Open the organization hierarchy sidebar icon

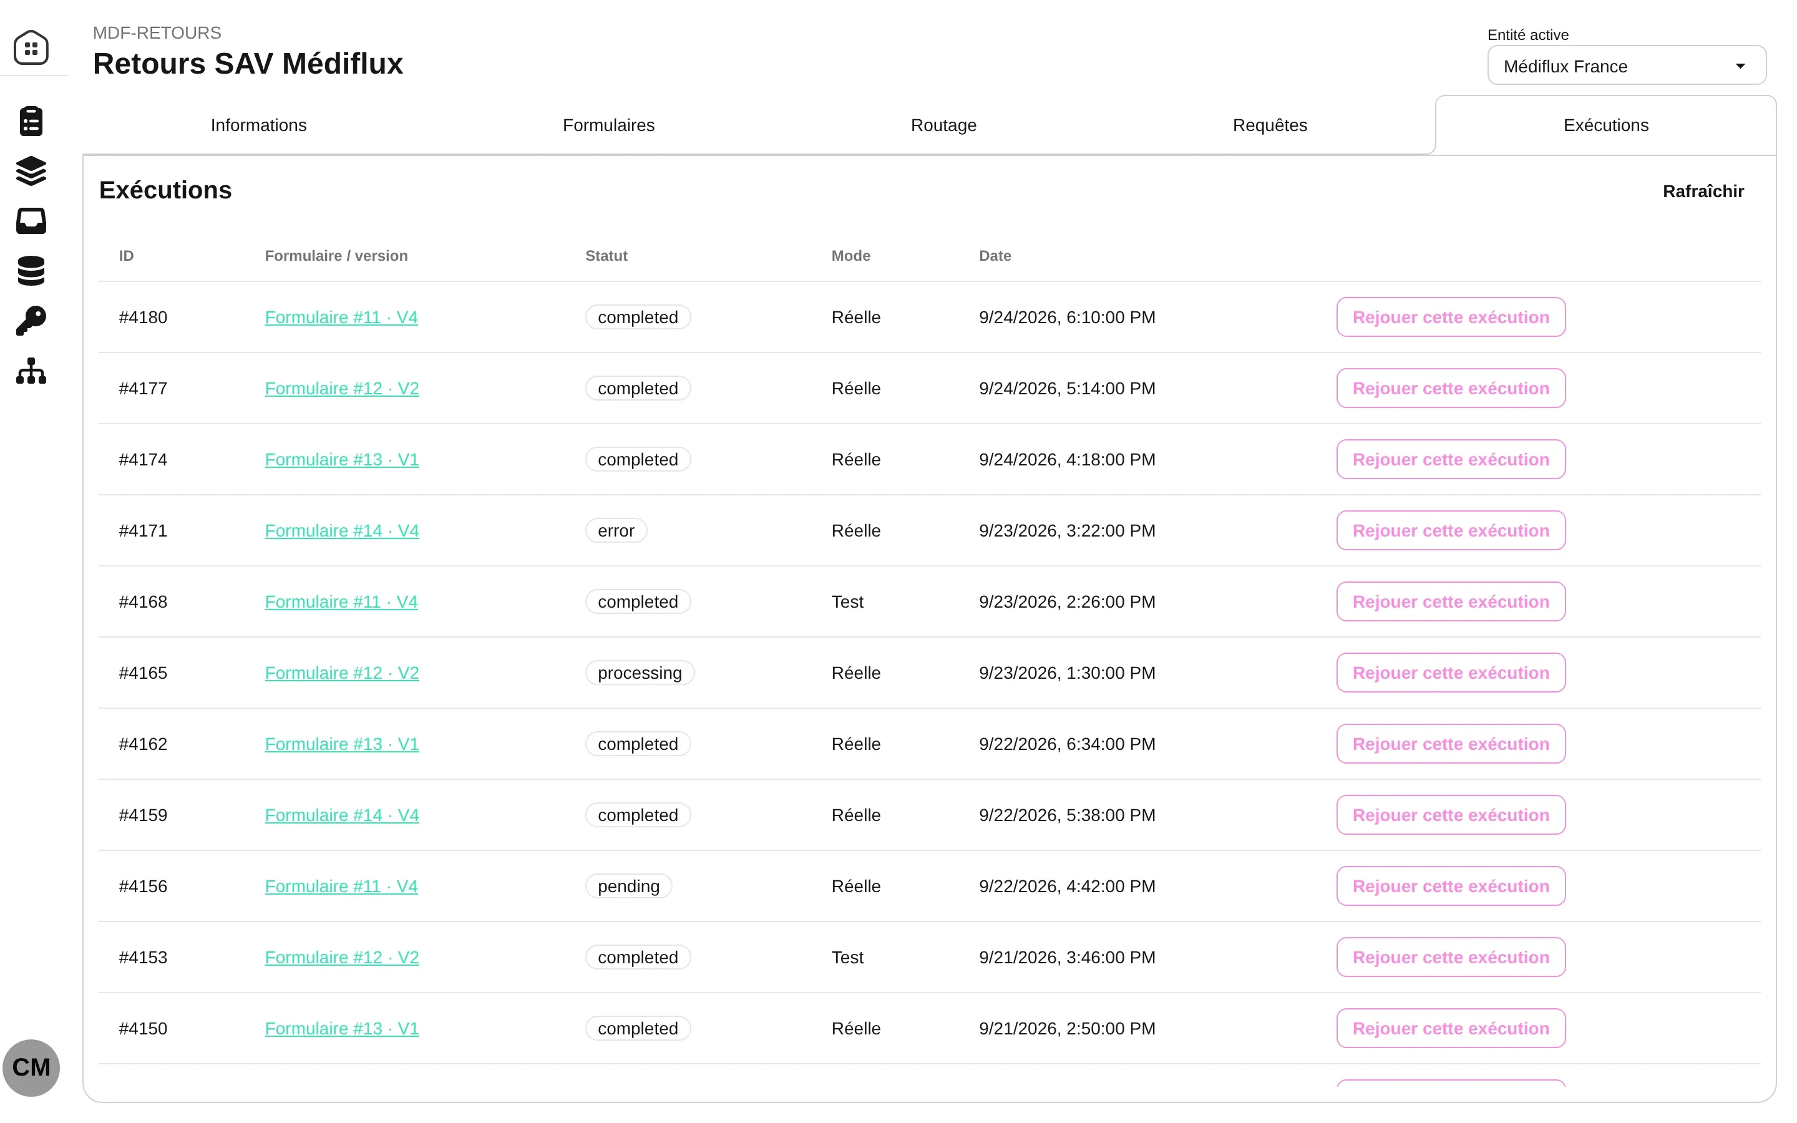click(x=31, y=371)
